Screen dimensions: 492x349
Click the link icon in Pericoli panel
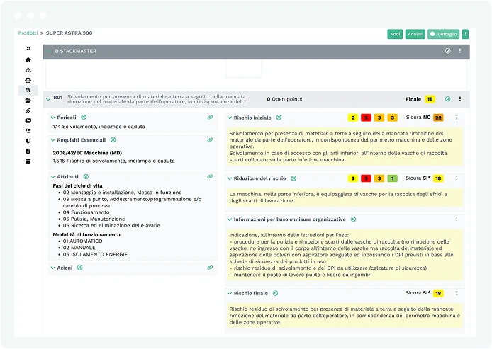point(210,118)
